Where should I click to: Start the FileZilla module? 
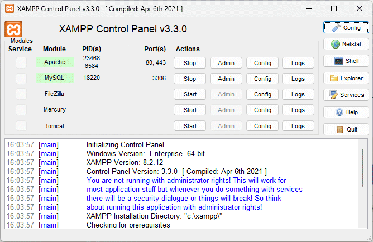point(190,94)
